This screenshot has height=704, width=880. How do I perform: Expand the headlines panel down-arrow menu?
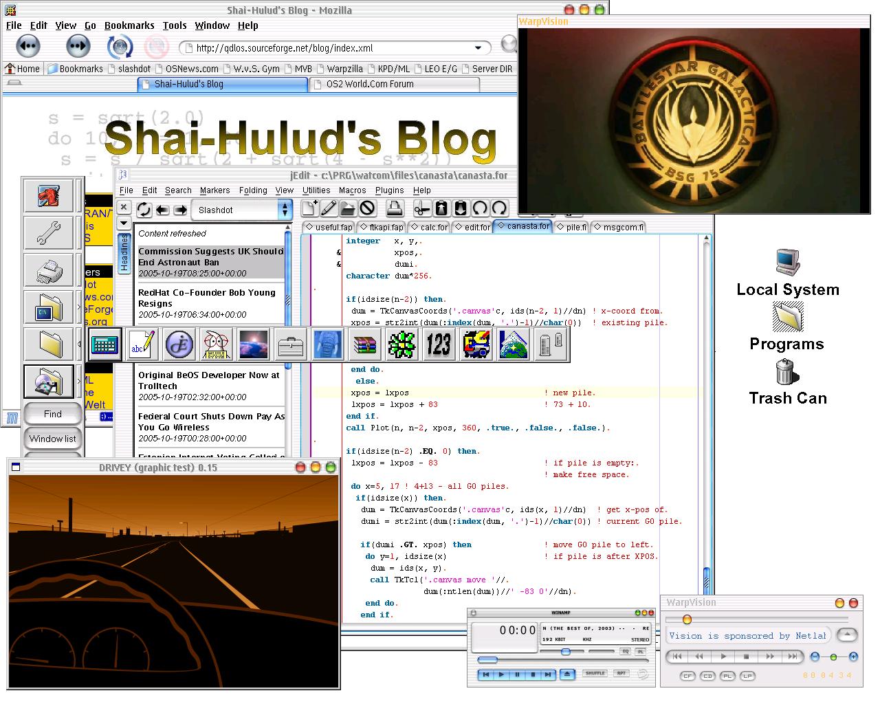(123, 223)
